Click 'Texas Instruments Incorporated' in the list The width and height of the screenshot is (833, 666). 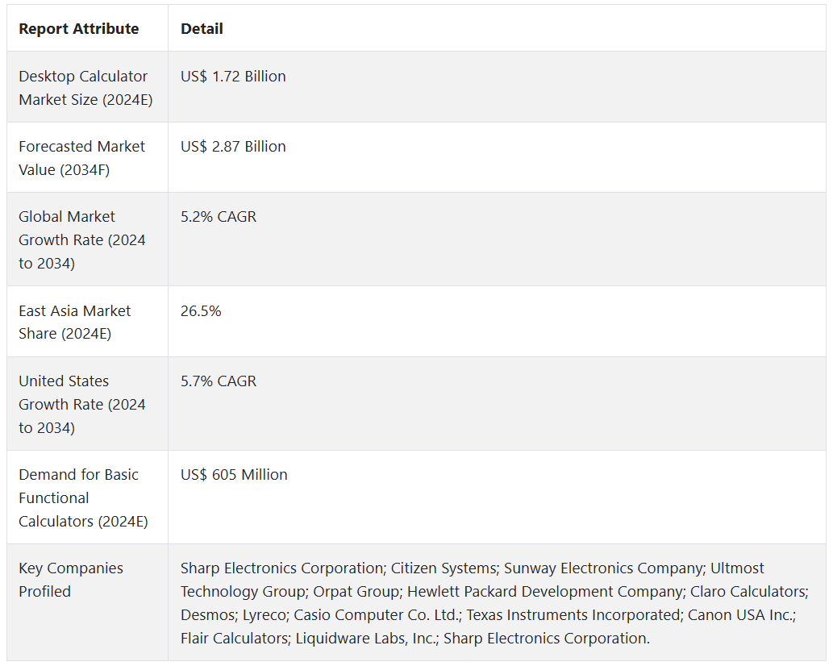(x=575, y=615)
